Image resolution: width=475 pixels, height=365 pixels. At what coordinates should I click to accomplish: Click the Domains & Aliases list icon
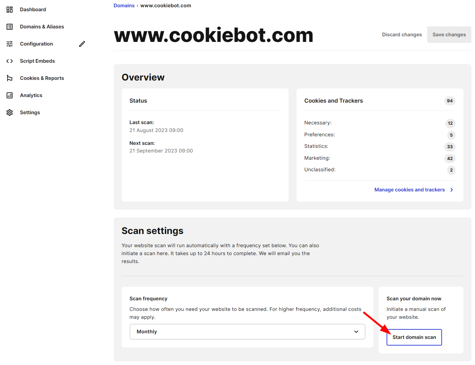(x=10, y=27)
